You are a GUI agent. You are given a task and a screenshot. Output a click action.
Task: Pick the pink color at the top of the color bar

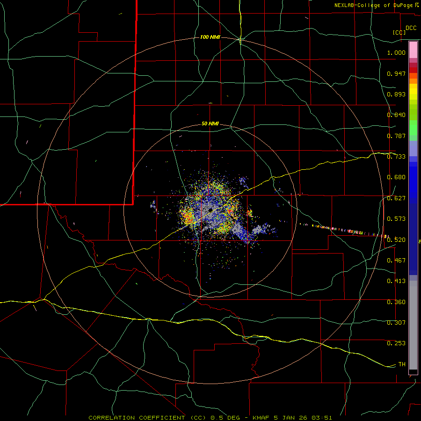pos(413,50)
